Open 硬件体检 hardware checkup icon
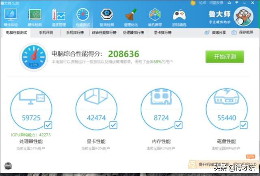 [x=11, y=15]
